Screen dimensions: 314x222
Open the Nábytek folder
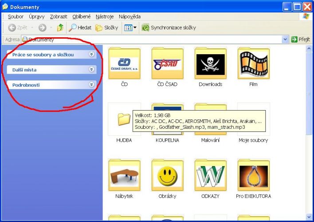[124, 175]
